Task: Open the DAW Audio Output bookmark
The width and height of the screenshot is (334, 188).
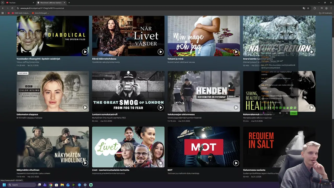Action: [21, 13]
